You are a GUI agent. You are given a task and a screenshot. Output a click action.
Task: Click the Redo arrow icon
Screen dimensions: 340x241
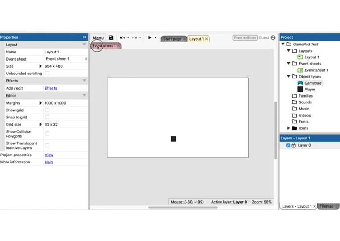(135, 38)
